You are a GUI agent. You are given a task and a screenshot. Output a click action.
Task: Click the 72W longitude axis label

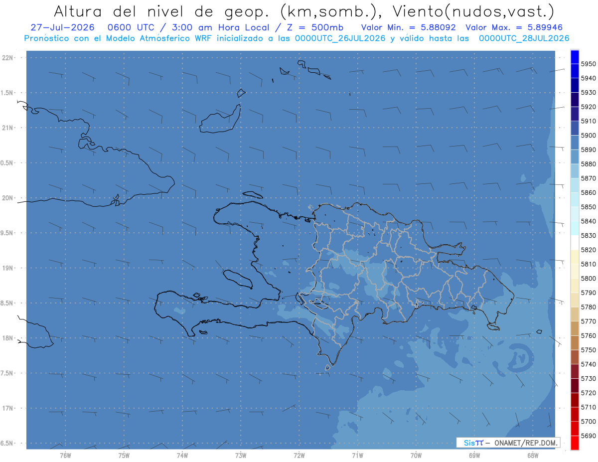pos(299,455)
